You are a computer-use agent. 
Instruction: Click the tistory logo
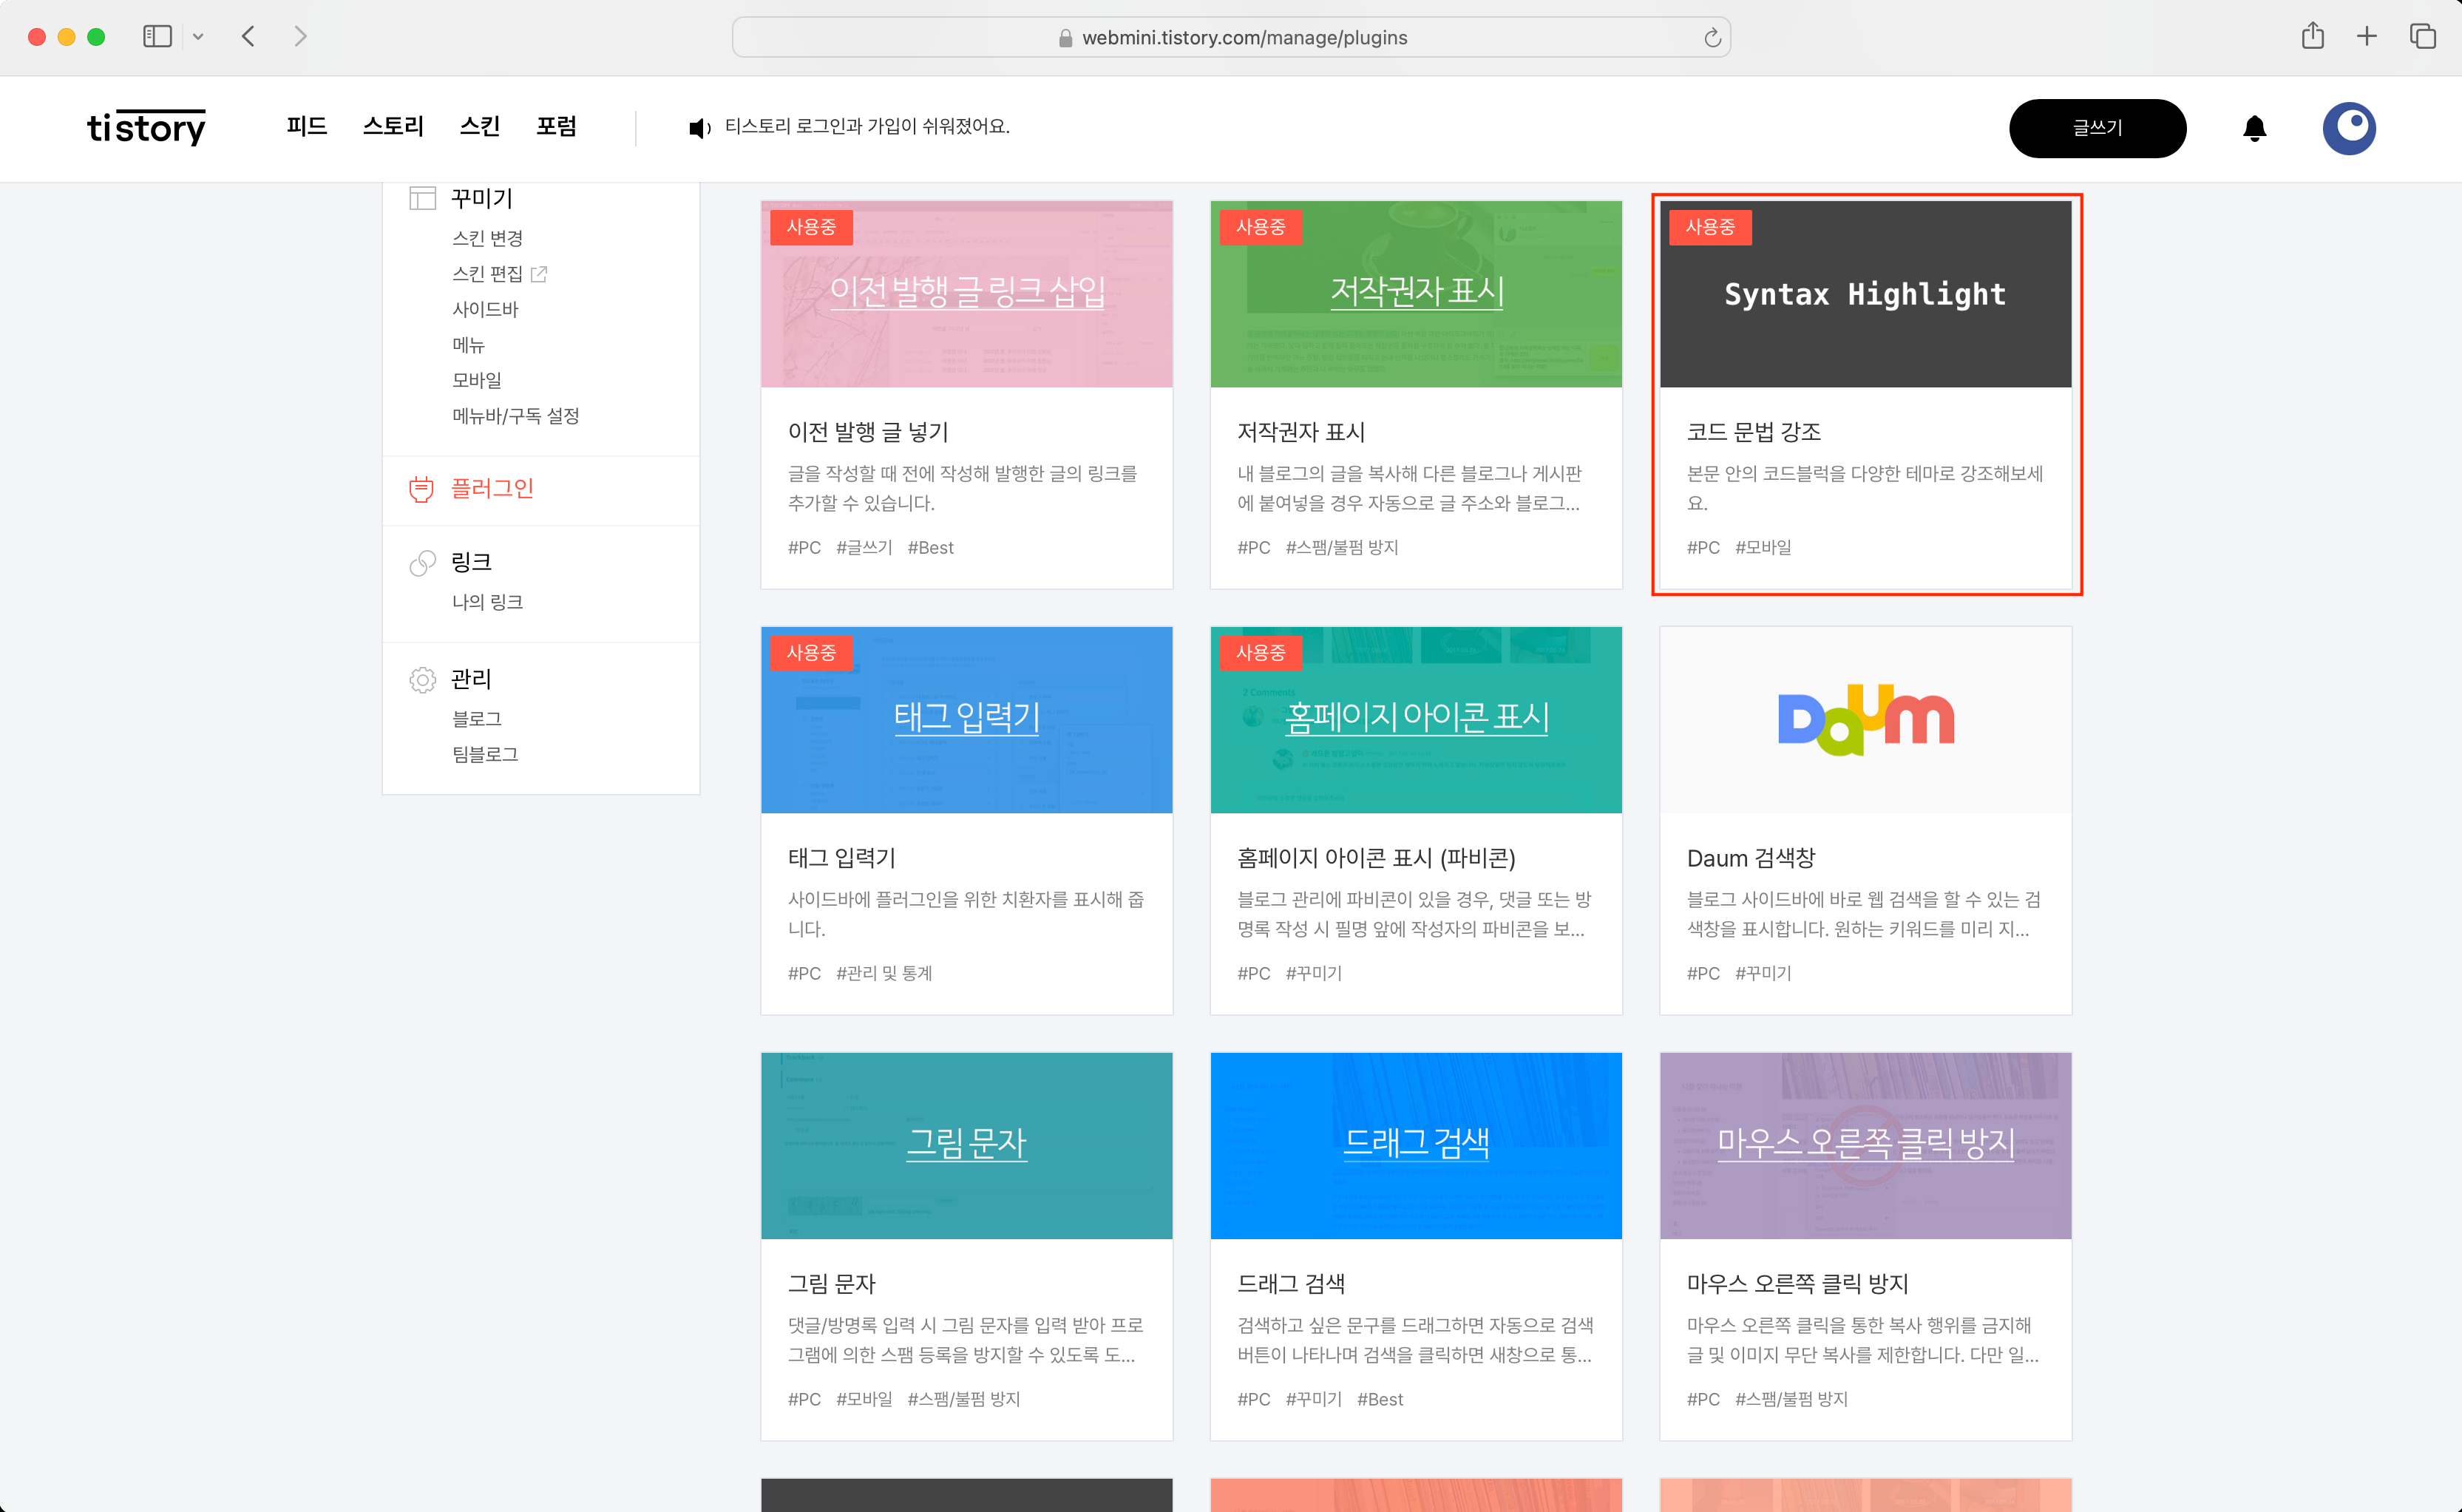click(x=146, y=127)
